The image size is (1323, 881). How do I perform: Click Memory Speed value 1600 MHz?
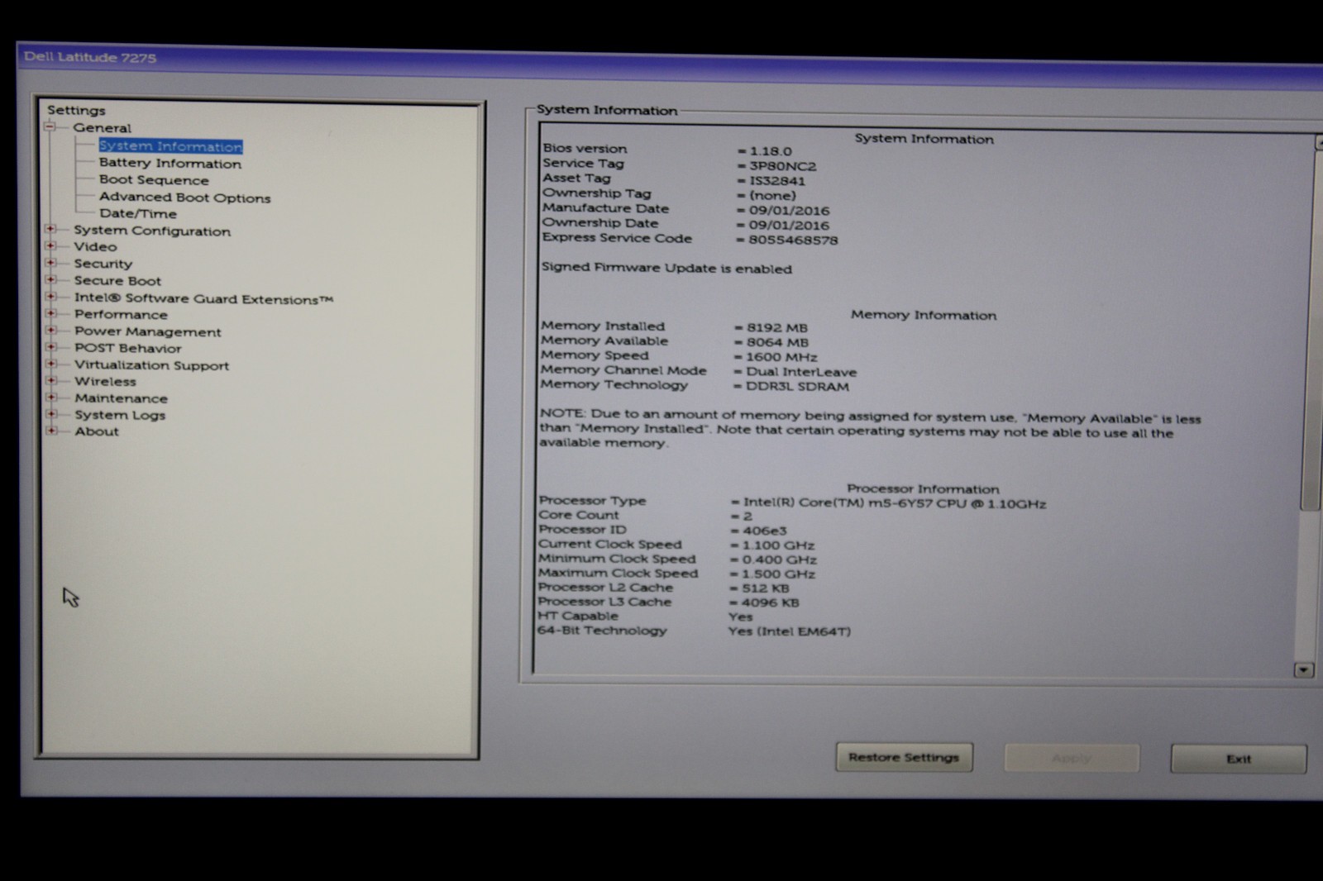[781, 357]
